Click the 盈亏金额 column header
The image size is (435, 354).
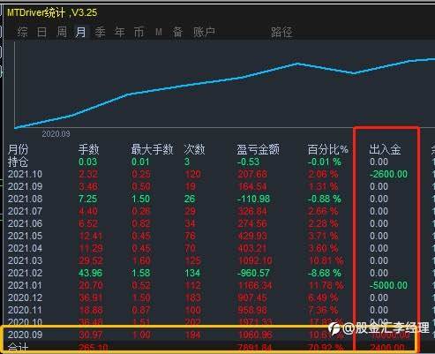258,149
